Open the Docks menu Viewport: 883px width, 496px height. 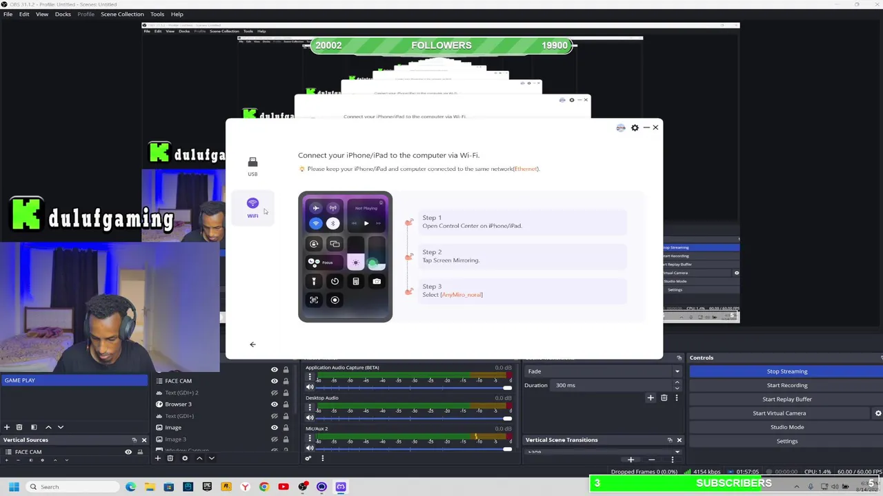click(x=63, y=14)
